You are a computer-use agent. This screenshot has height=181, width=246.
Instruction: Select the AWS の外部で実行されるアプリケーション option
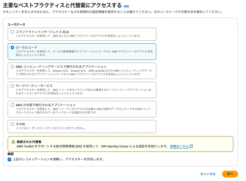click(x=12, y=105)
